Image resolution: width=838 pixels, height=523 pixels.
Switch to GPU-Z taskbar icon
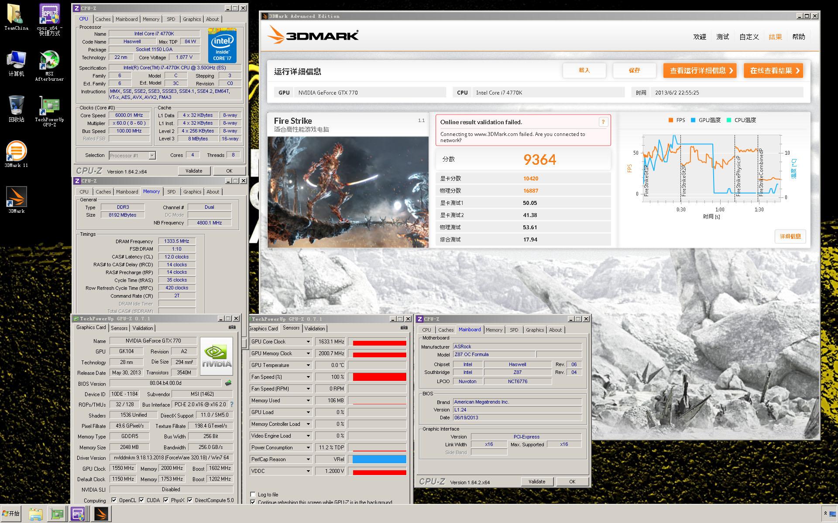[57, 514]
